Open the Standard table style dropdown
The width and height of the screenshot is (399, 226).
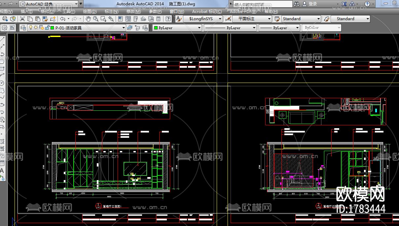coord(301,19)
